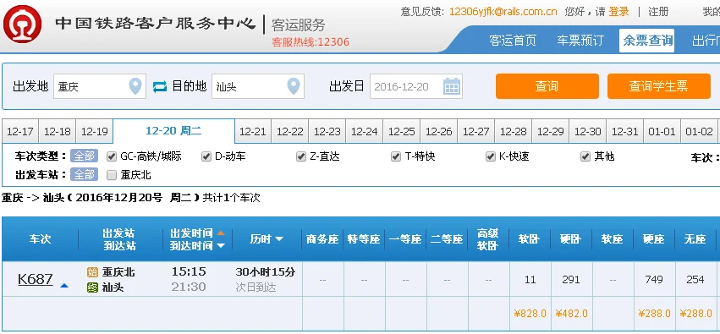Toggle Z-直达 checkbox
720x334 pixels.
click(x=300, y=157)
